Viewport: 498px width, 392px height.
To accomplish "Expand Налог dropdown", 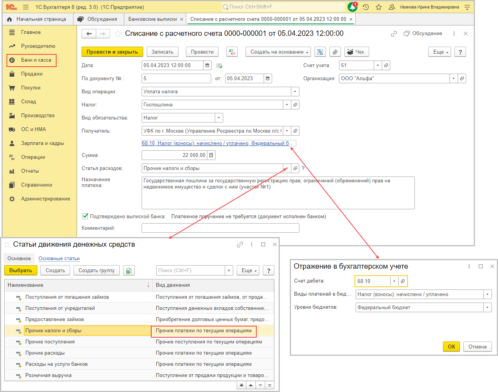I will point(287,105).
